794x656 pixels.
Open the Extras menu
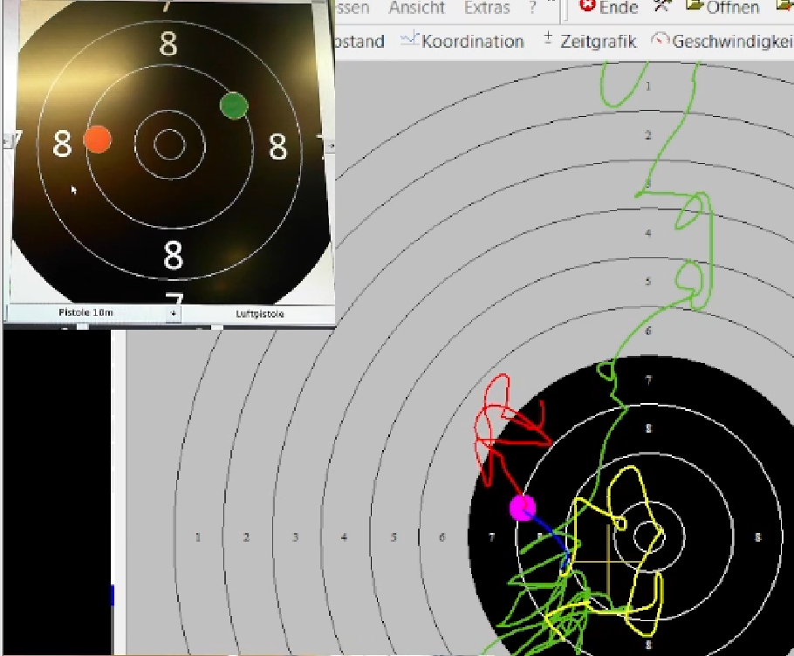tap(487, 8)
